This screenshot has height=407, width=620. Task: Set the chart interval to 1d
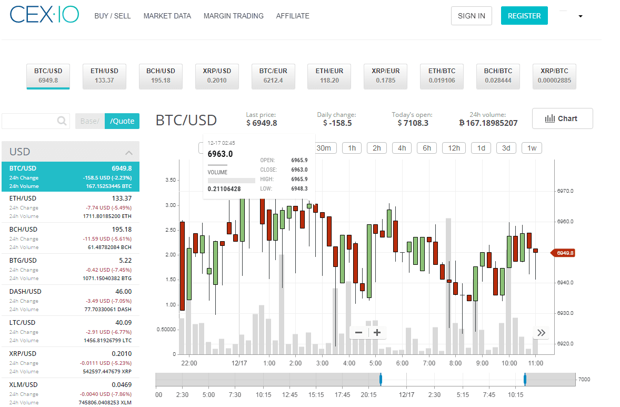[481, 148]
